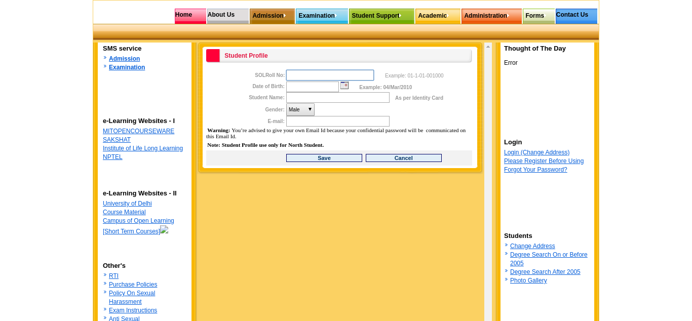Focus the SOL Roll No field

click(330, 75)
